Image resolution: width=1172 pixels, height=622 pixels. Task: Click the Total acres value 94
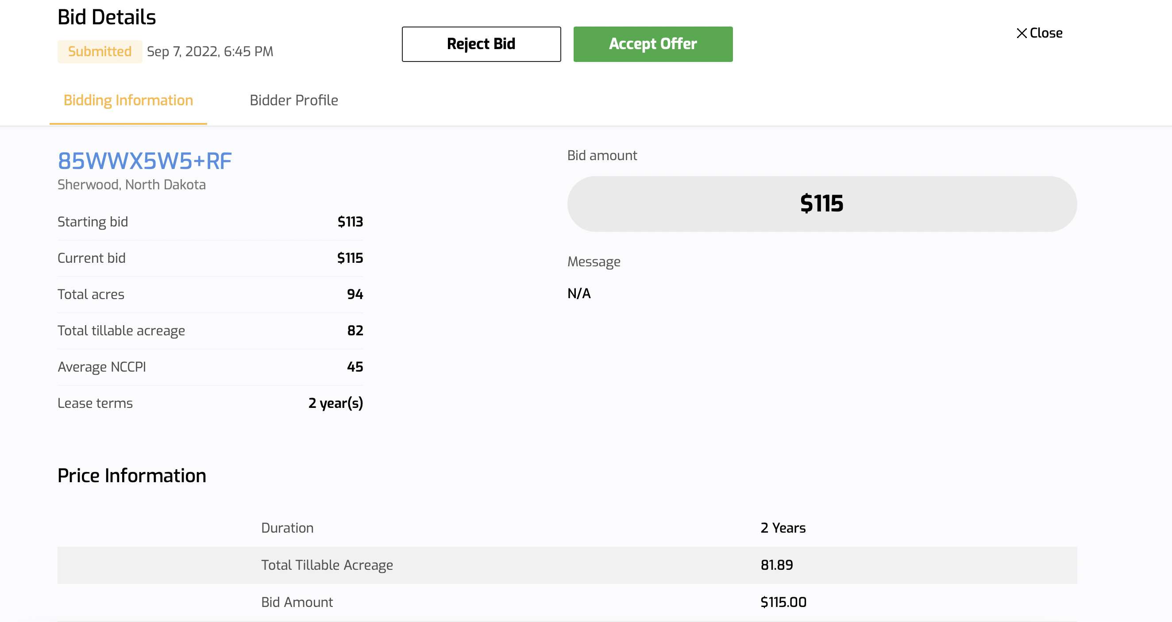point(355,294)
